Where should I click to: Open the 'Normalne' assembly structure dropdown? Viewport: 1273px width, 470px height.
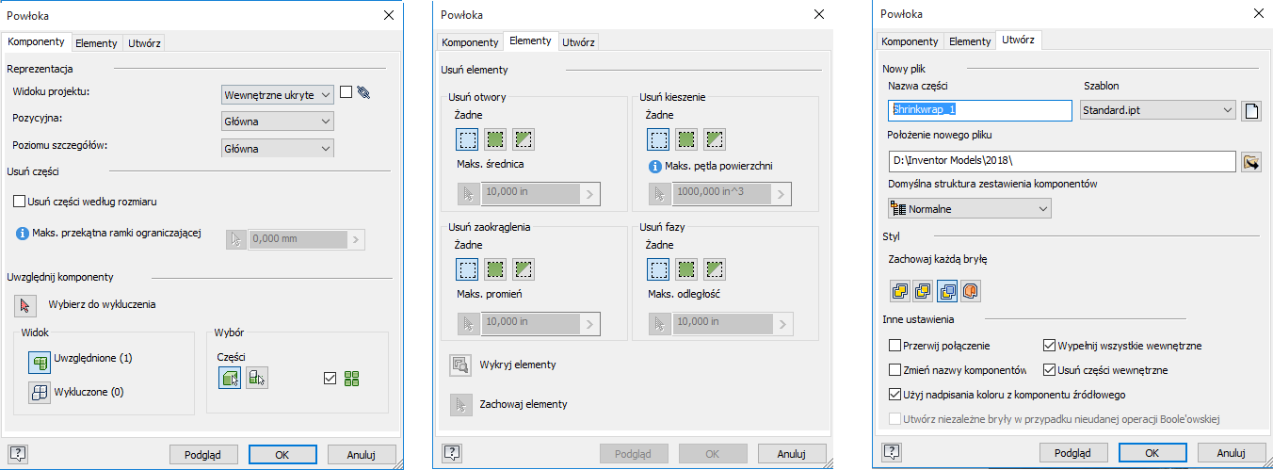970,208
